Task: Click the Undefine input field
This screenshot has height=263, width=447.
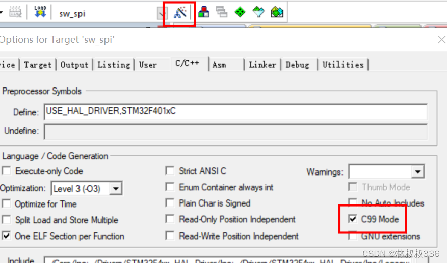Action: 235,131
